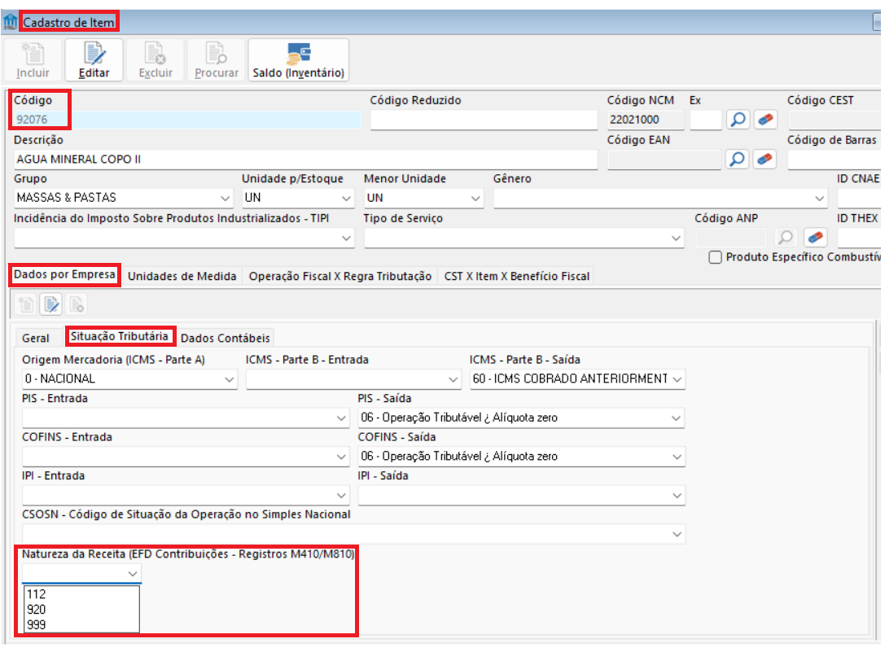Click the Código field with 92076

[x=187, y=120]
